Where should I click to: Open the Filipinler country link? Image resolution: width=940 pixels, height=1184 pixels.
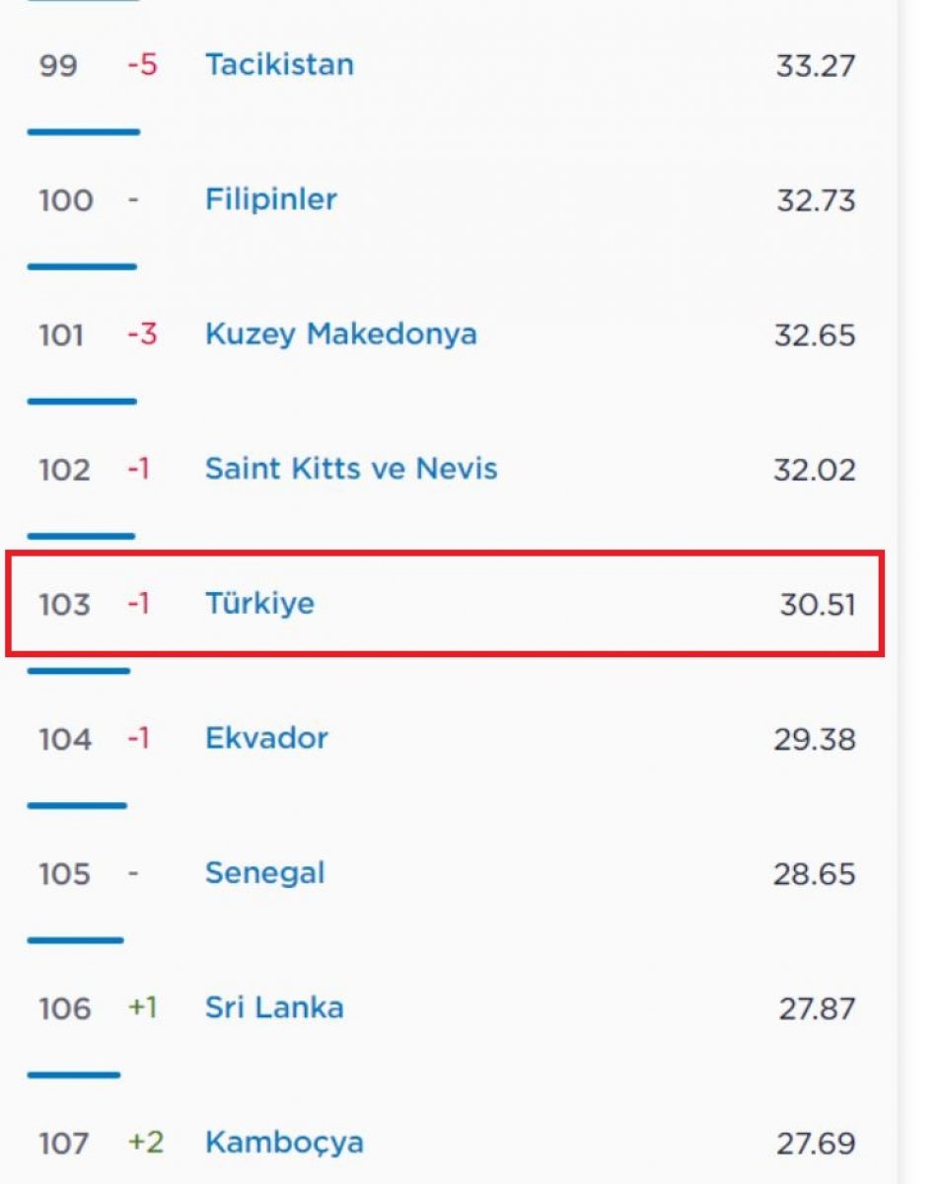[x=270, y=200]
